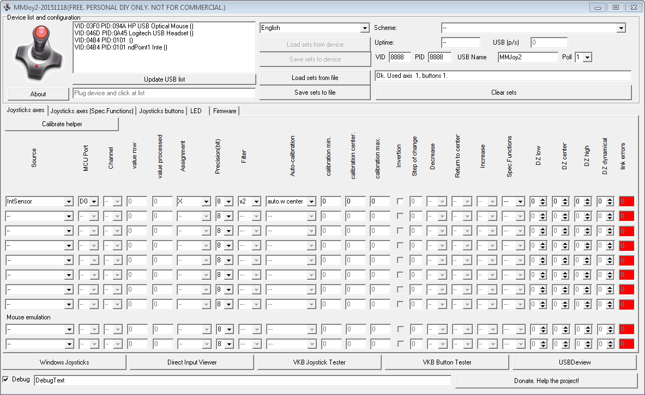Screen dimensions: 645x395
Task: Click the About button
Action: pyautogui.click(x=38, y=94)
